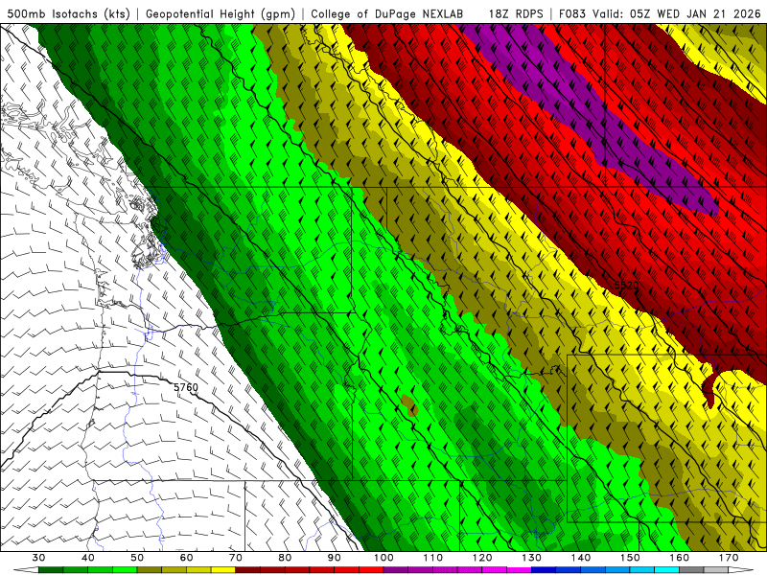Click the colorbar label 50
Screen dimensions: 767x575
coord(137,558)
